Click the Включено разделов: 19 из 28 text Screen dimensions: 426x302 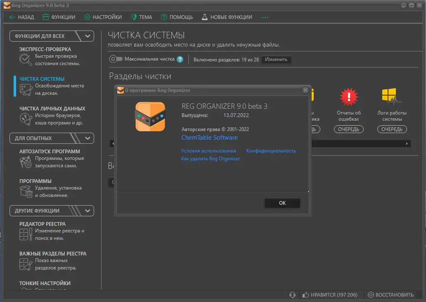[226, 60]
